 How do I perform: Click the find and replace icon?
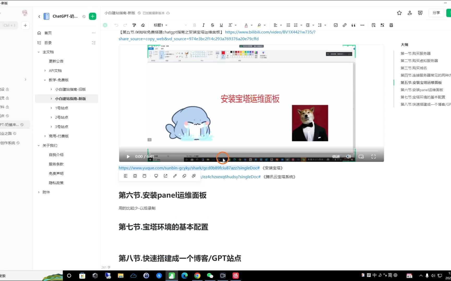tap(373, 25)
